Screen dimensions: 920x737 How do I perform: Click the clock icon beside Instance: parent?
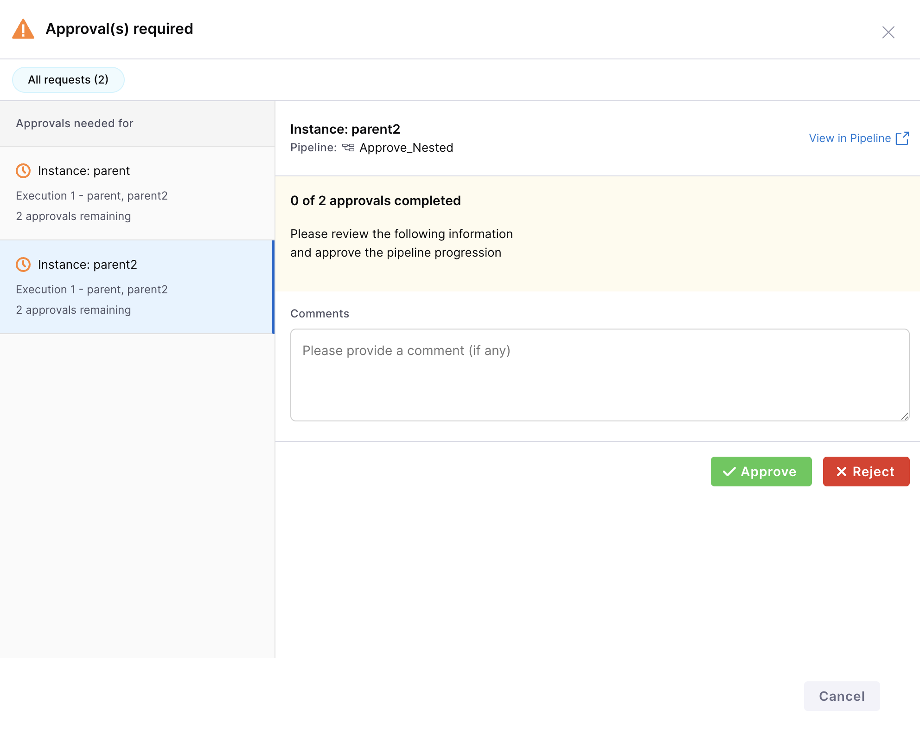23,171
